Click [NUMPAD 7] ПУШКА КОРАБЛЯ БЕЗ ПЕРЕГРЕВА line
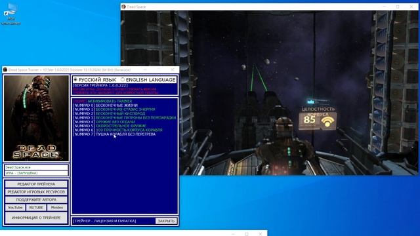Viewport: 420px width, 236px height. [114, 134]
